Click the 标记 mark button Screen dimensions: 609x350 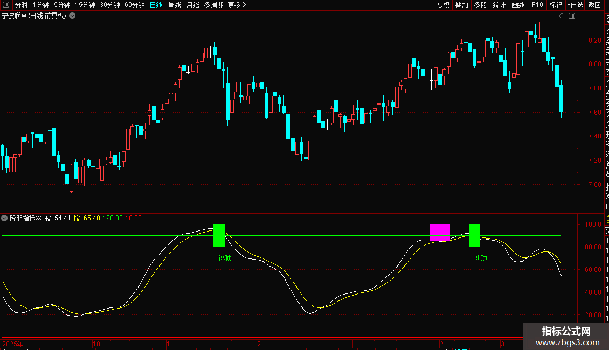coord(556,5)
